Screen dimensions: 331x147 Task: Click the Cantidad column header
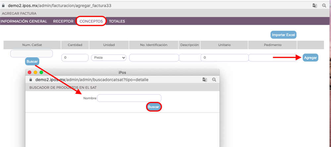click(x=75, y=45)
